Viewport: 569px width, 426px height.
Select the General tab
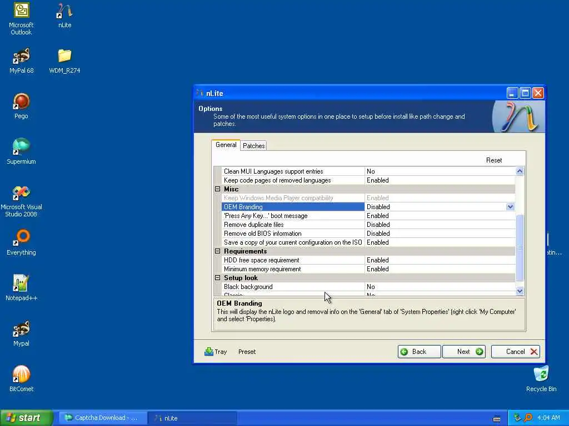226,145
